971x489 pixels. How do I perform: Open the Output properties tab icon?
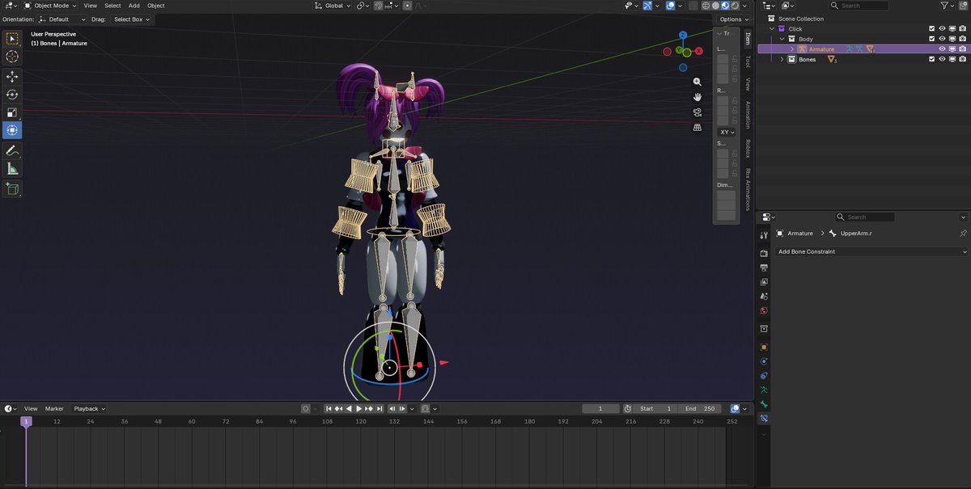[764, 267]
